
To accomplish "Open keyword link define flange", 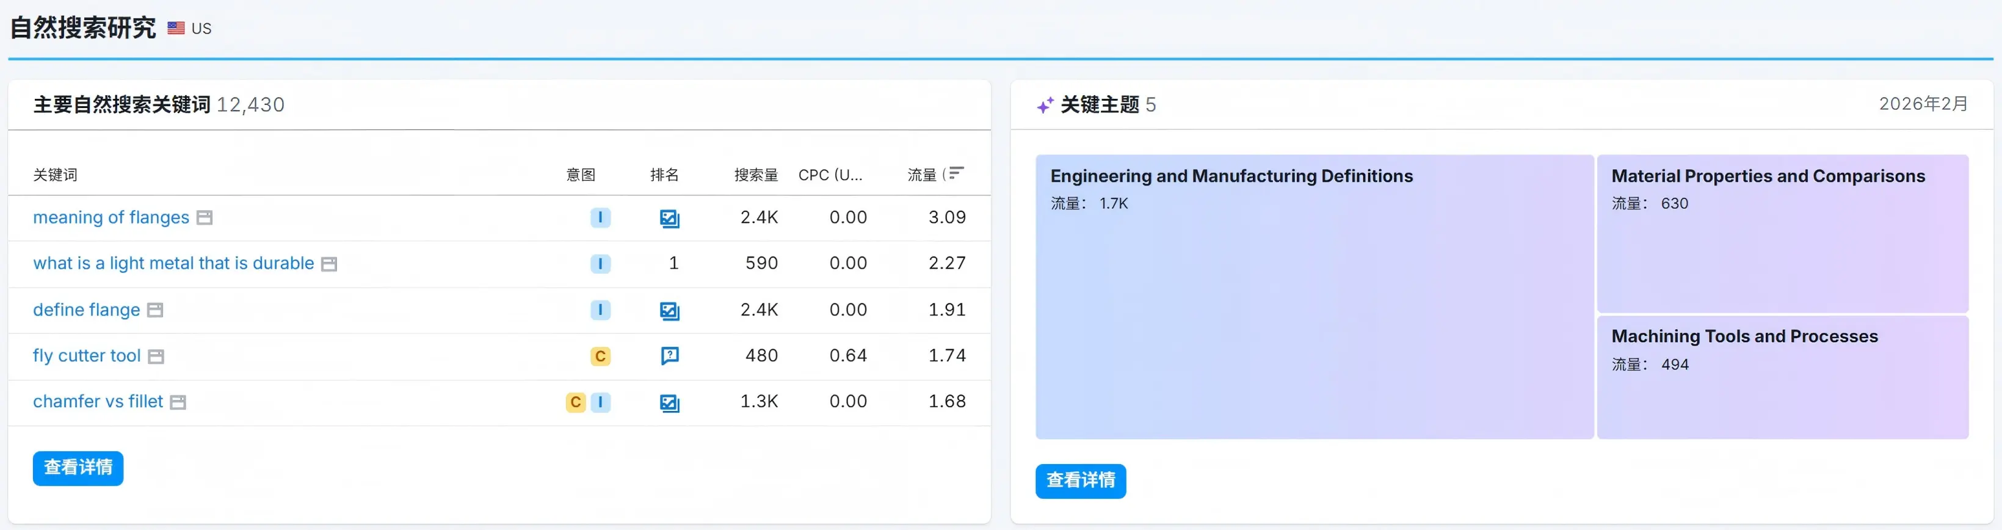I will coord(86,310).
